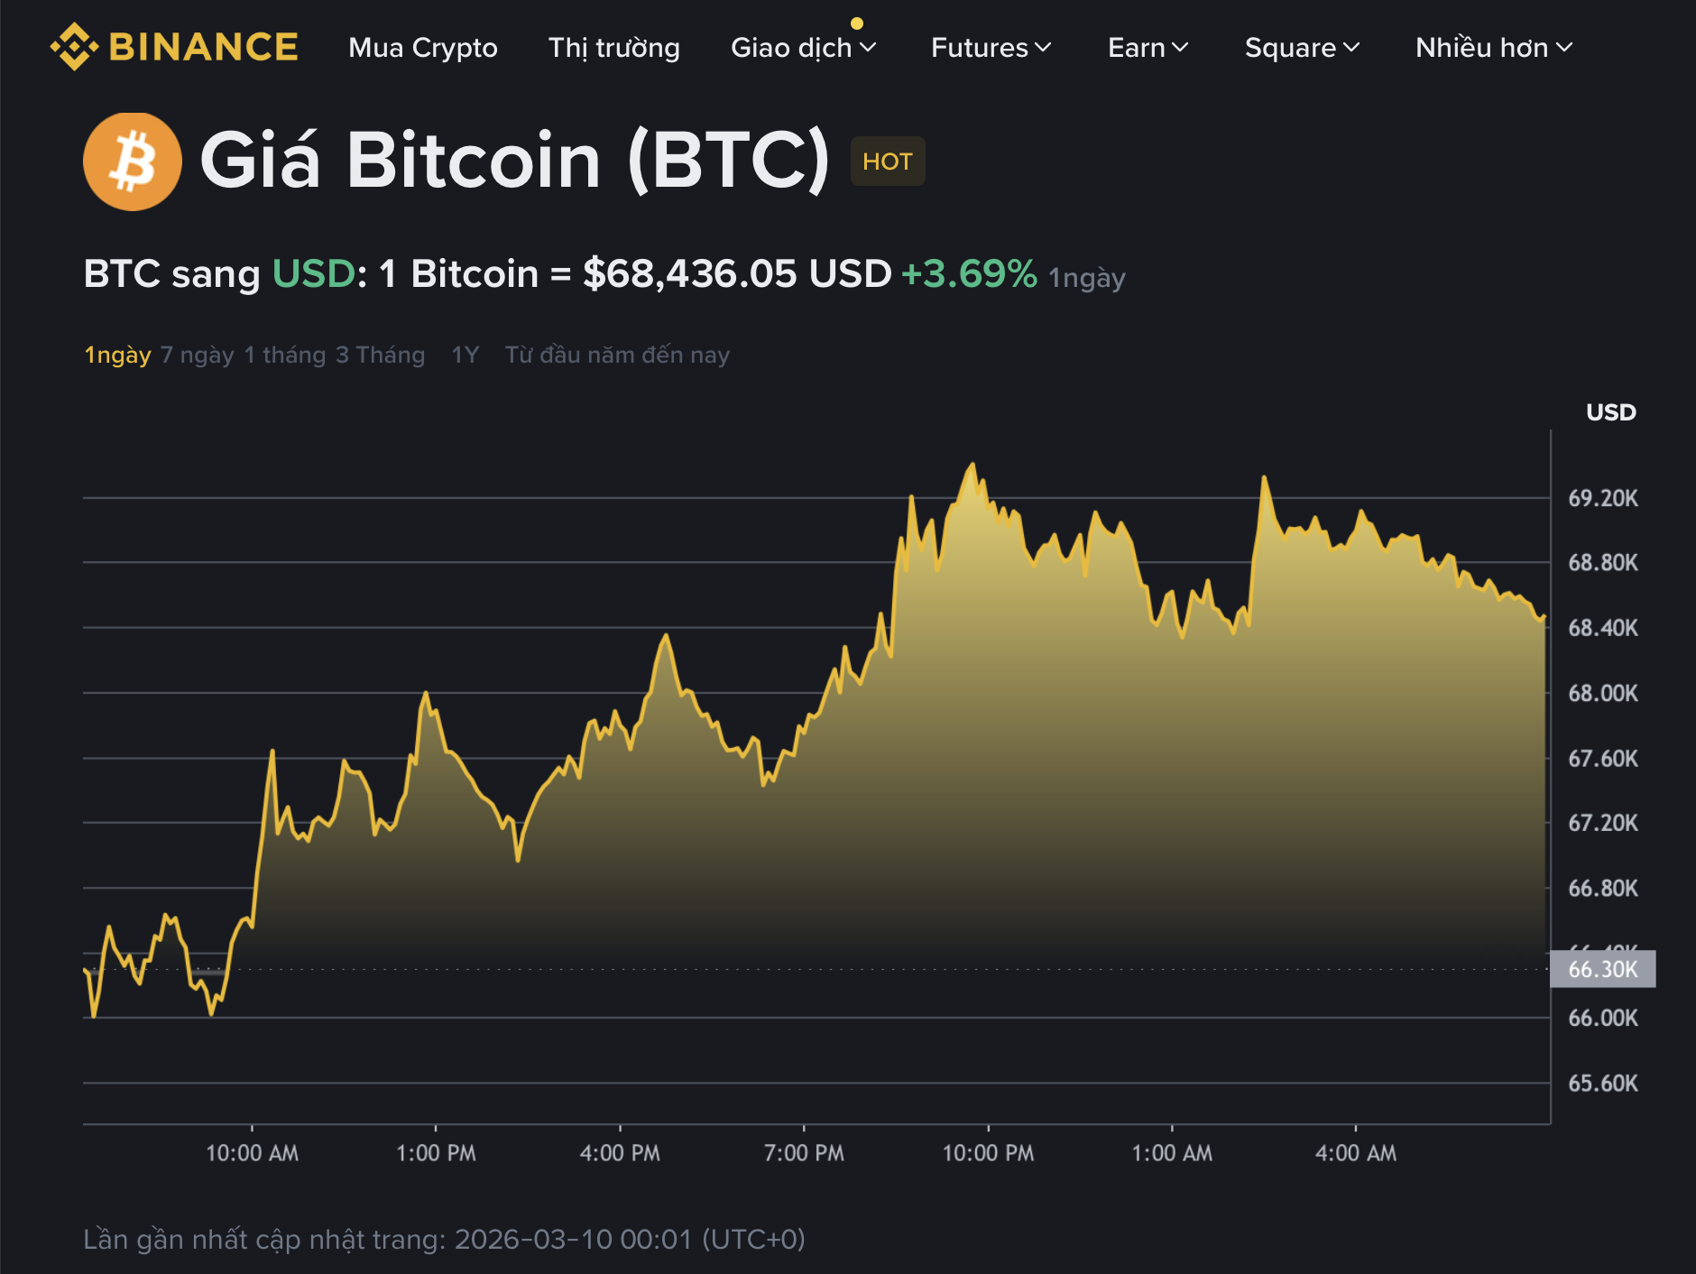Click the orange Bitcoin coin icon
Screen dimensions: 1696x1274
(134, 161)
